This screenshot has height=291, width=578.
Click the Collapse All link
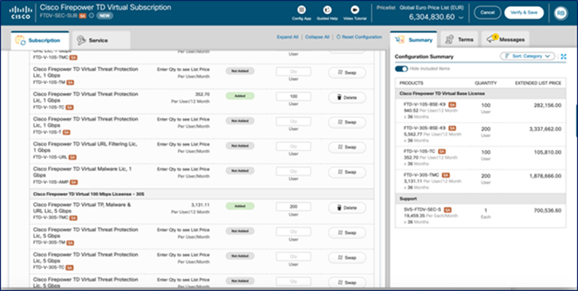tap(317, 37)
